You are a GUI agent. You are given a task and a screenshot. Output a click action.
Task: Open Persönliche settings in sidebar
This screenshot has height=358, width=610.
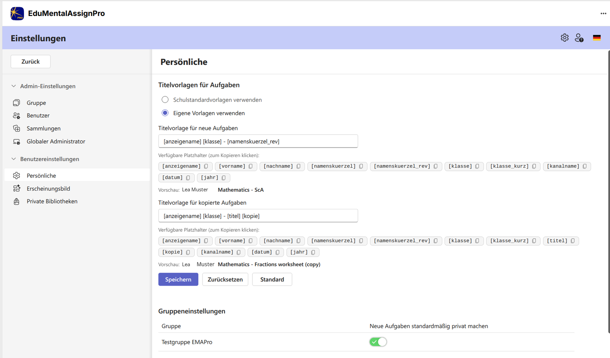click(77, 175)
